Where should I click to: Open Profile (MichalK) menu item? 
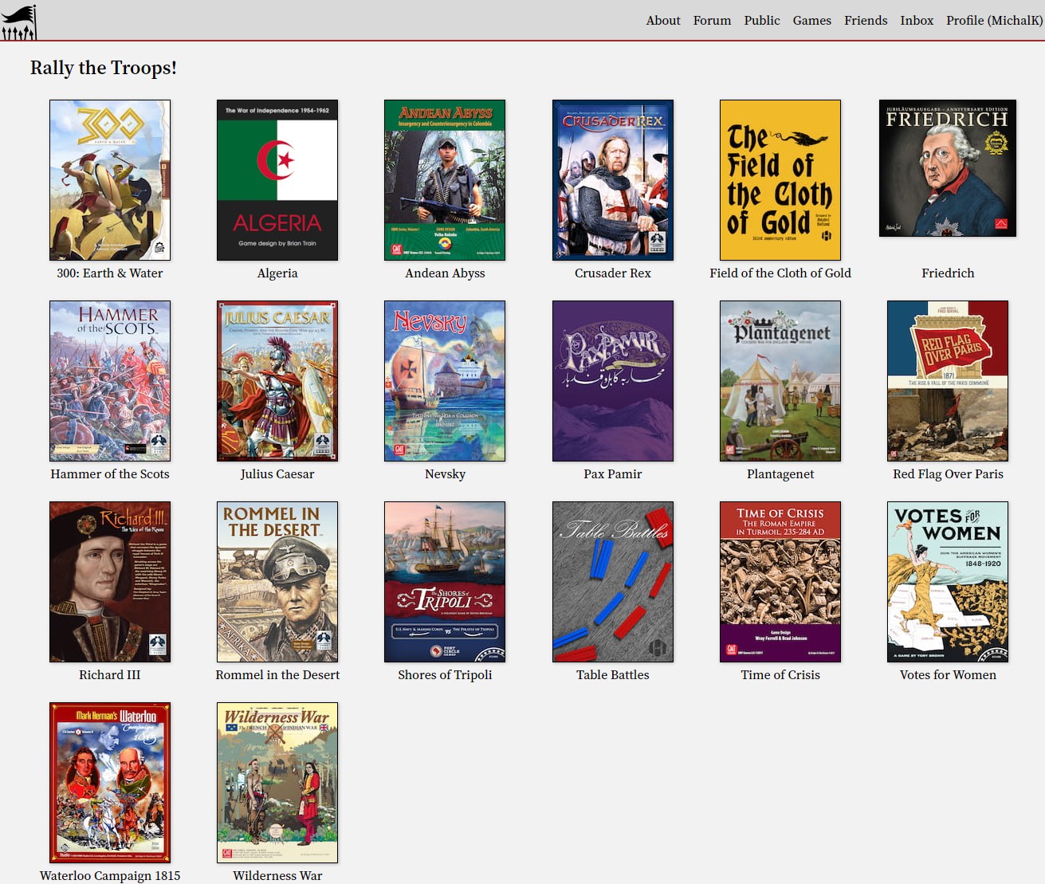994,21
